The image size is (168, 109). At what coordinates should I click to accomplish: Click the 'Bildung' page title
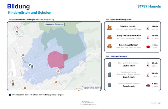tap(18, 7)
